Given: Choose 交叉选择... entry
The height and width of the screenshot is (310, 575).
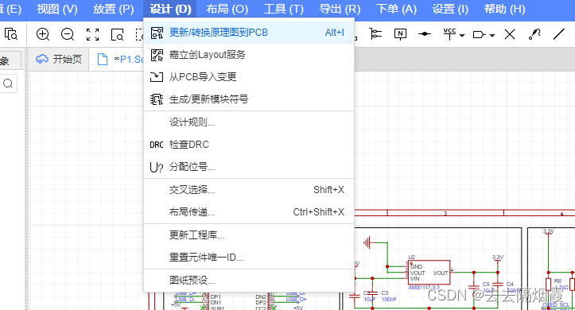Looking at the screenshot, I should coord(249,190).
